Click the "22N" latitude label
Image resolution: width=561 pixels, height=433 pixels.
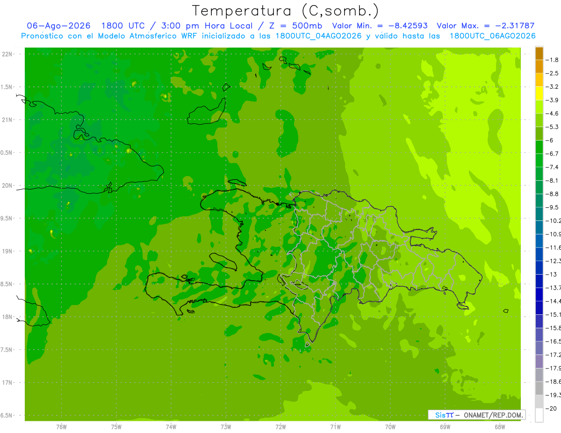pyautogui.click(x=7, y=54)
